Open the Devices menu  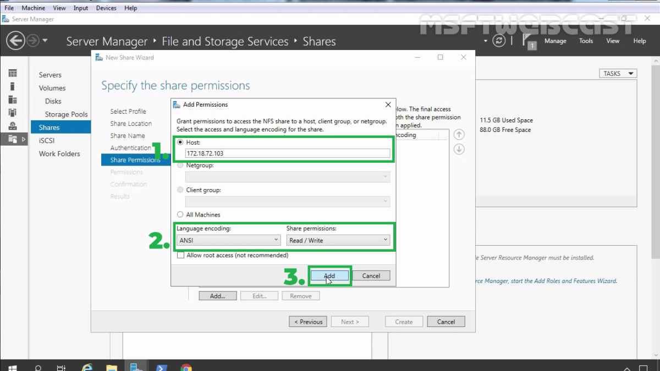106,8
